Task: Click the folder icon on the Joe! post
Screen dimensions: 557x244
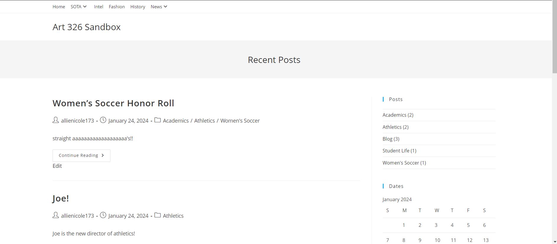Action: [158, 215]
